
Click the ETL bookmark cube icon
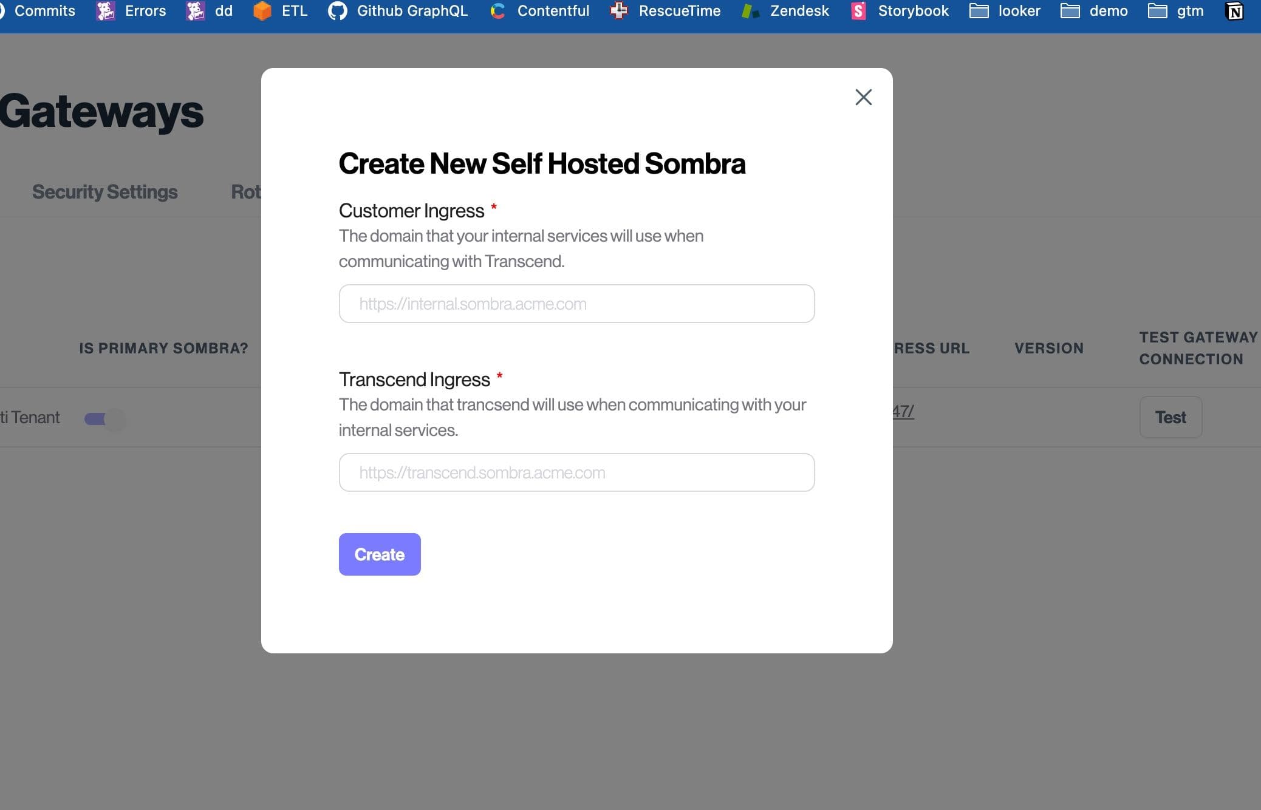(262, 11)
